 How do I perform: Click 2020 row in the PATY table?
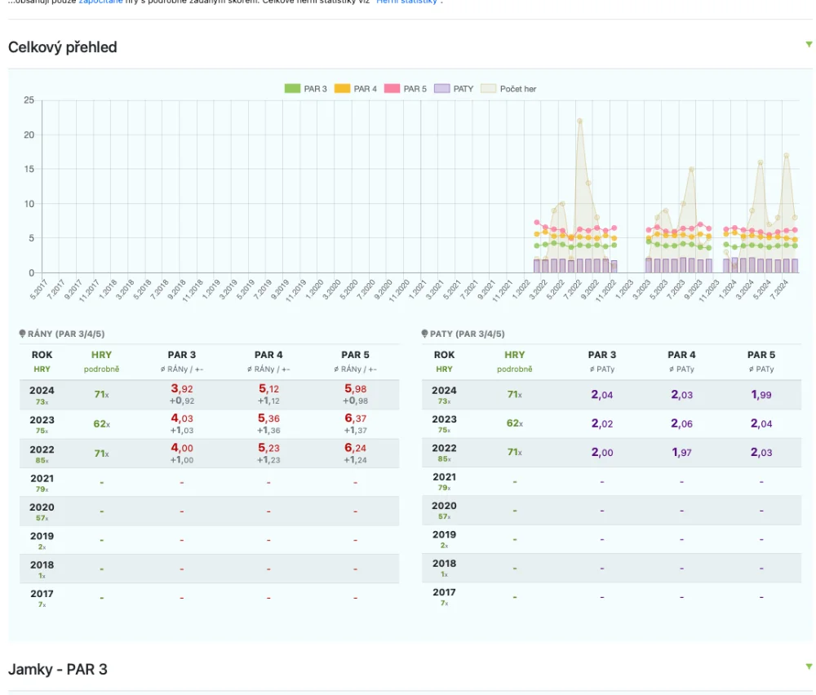(x=611, y=510)
